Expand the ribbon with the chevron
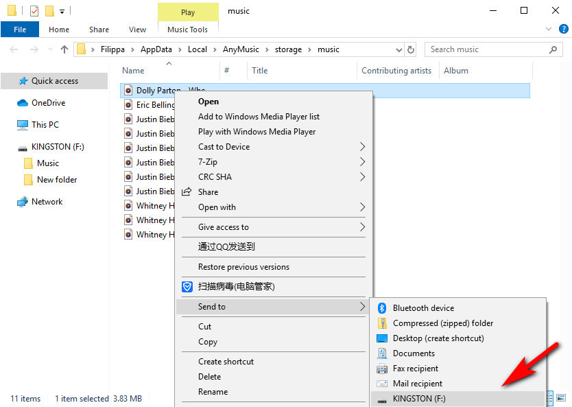The height and width of the screenshot is (407, 572). pos(548,30)
